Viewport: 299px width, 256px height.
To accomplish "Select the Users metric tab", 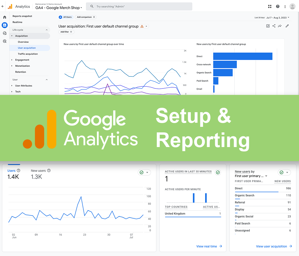I will [x=13, y=174].
